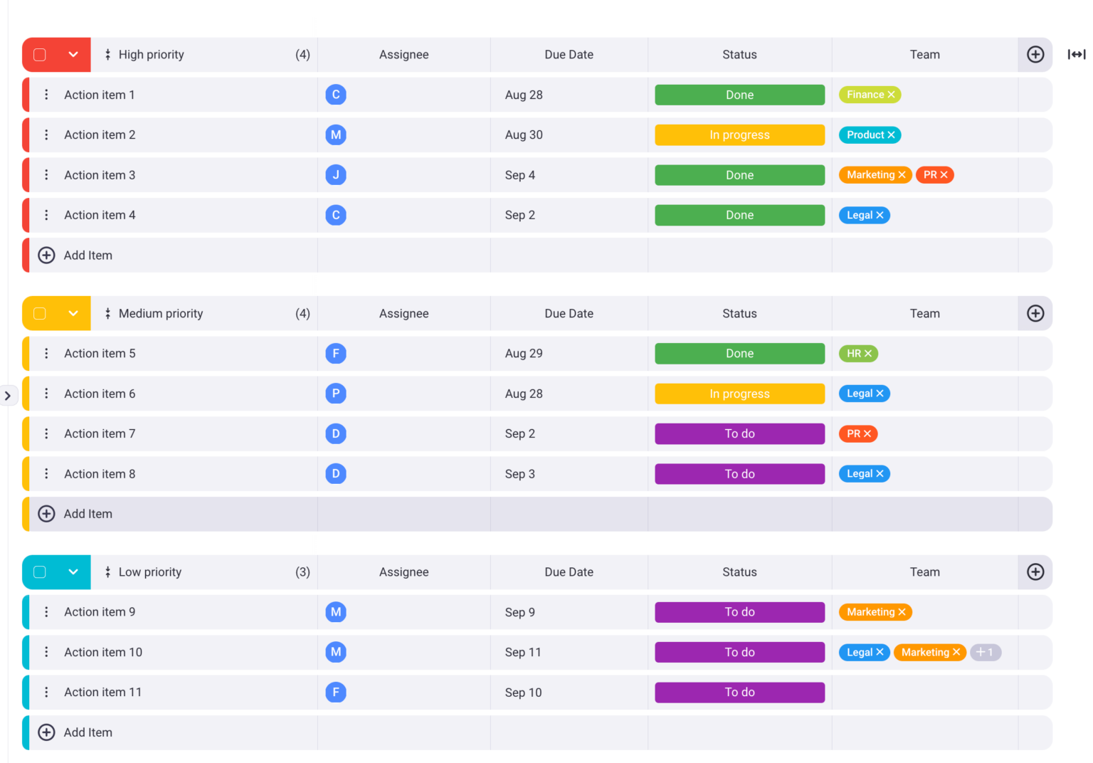1093x763 pixels.
Task: Remove the Finance tag from Action item 1
Action: (x=891, y=95)
